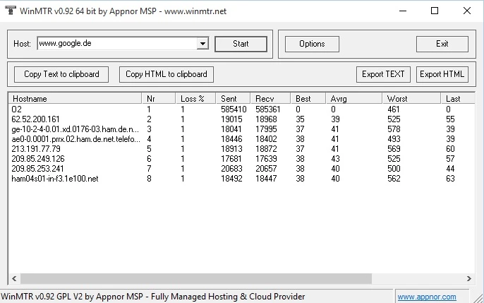The height and width of the screenshot is (303, 484).
Task: Click the Sent value 18446
Action: pos(231,139)
